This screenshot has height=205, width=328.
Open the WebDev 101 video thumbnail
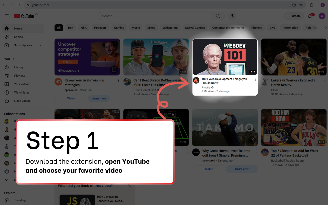coord(225,57)
